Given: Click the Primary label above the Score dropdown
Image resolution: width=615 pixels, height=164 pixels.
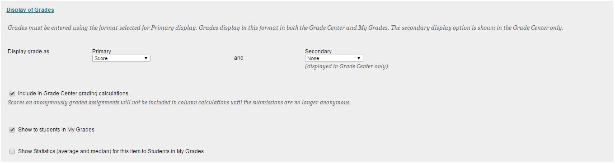Looking at the screenshot, I should [102, 52].
